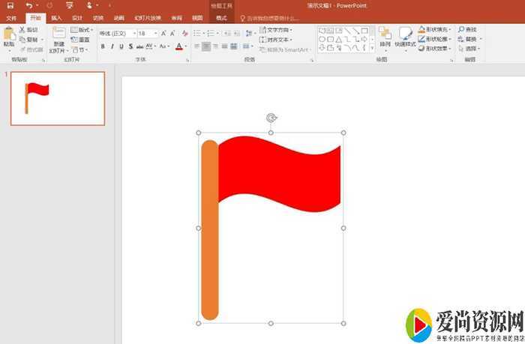Viewport: 525px width, 344px height.
Task: Open the Quick Styles gallery icon
Action: click(x=405, y=34)
